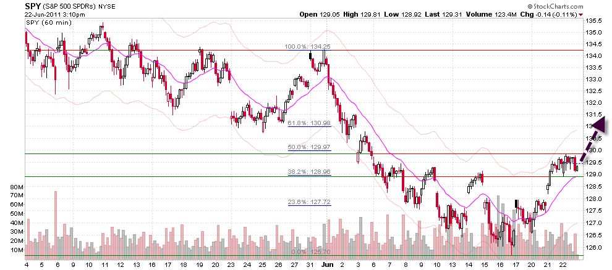Click the SPY (60 min) chart legend

49,23
